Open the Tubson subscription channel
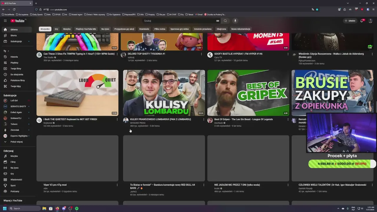Screen dimensions: 377x212 point(16,124)
